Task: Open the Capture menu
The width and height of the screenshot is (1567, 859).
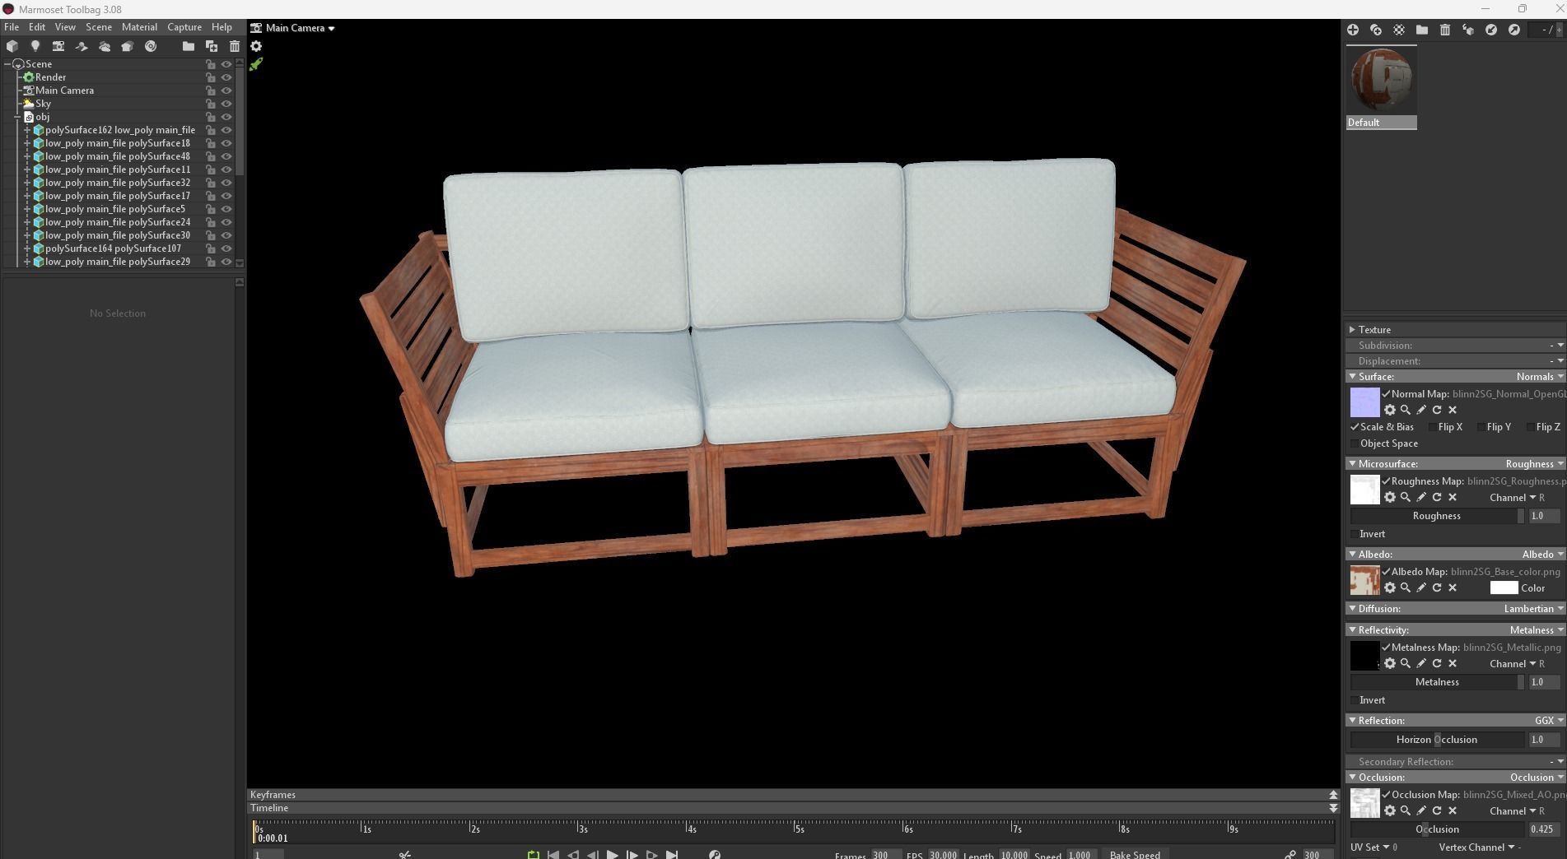Action: pyautogui.click(x=184, y=27)
